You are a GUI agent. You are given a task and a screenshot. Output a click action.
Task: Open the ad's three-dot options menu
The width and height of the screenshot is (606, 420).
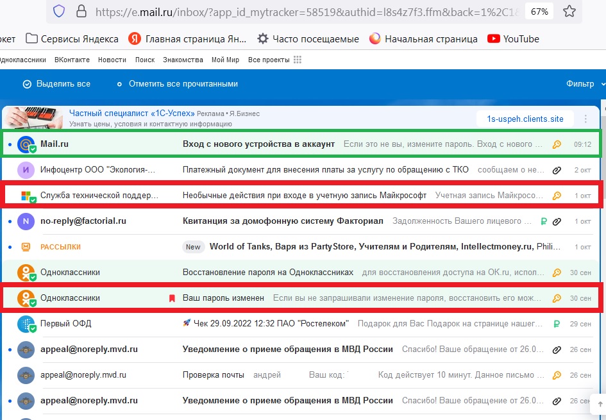coord(585,119)
